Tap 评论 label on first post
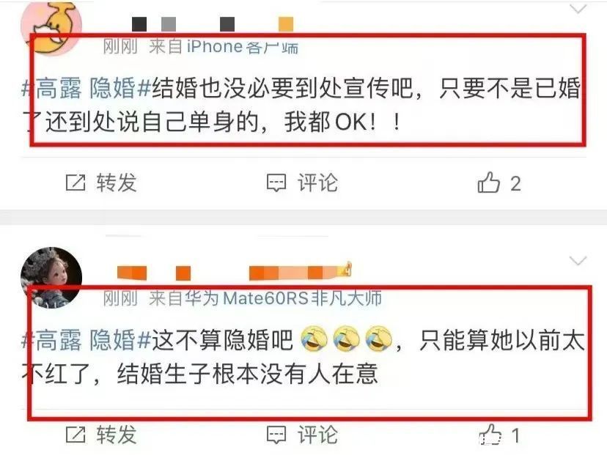Image resolution: width=607 pixels, height=455 pixels. coord(317,182)
